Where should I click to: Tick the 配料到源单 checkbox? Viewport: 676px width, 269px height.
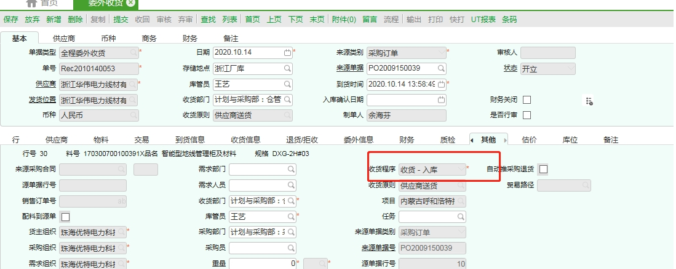(x=65, y=217)
